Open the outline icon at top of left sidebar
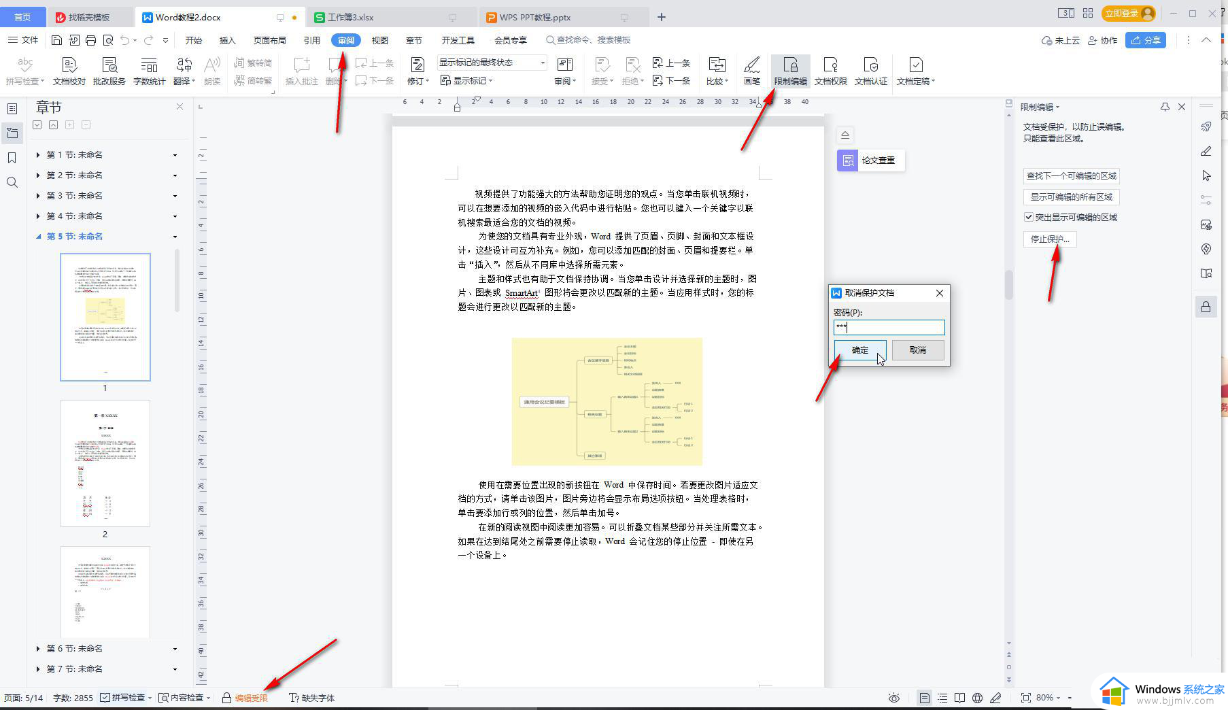The image size is (1228, 710). click(x=12, y=109)
